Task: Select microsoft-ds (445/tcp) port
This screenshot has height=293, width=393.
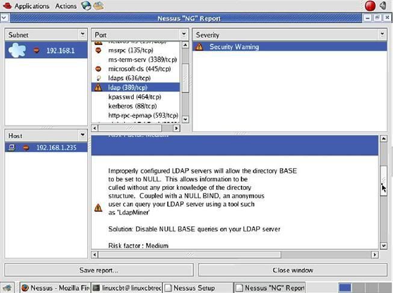Action: pyautogui.click(x=135, y=69)
